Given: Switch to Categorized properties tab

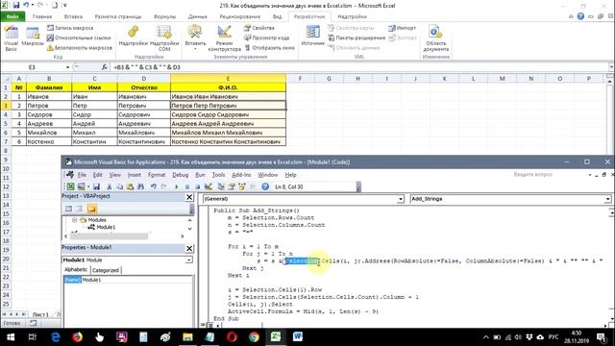Looking at the screenshot, I should click(106, 270).
